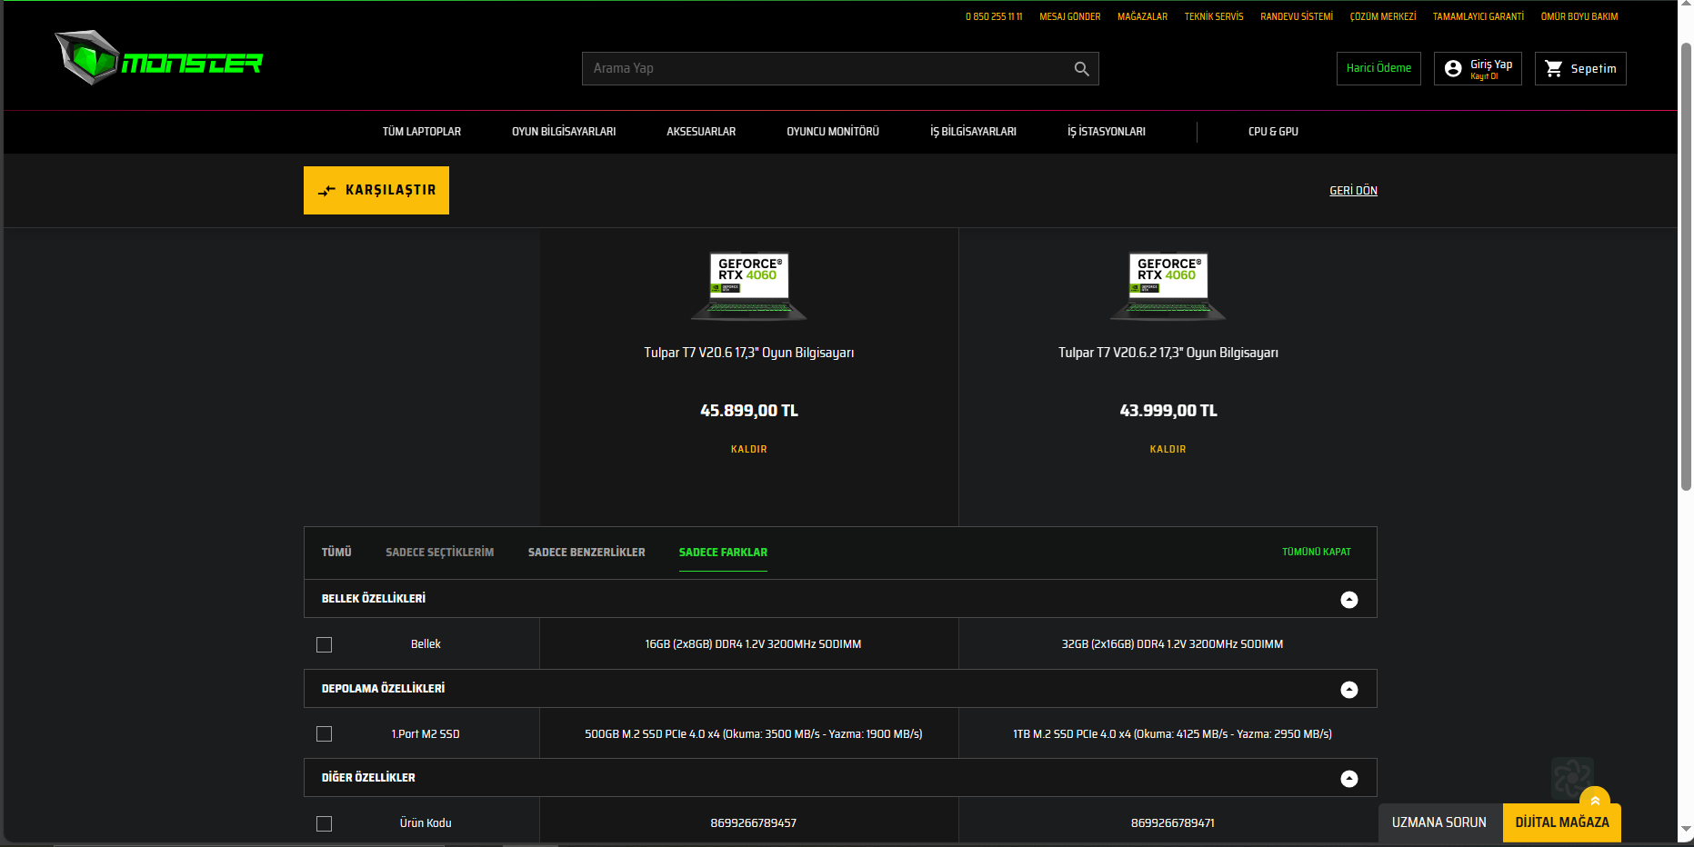Switch to the Tümü tab
This screenshot has height=847, width=1694.
click(336, 553)
